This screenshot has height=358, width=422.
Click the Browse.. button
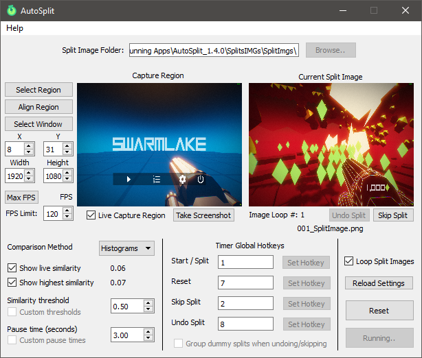(x=331, y=50)
